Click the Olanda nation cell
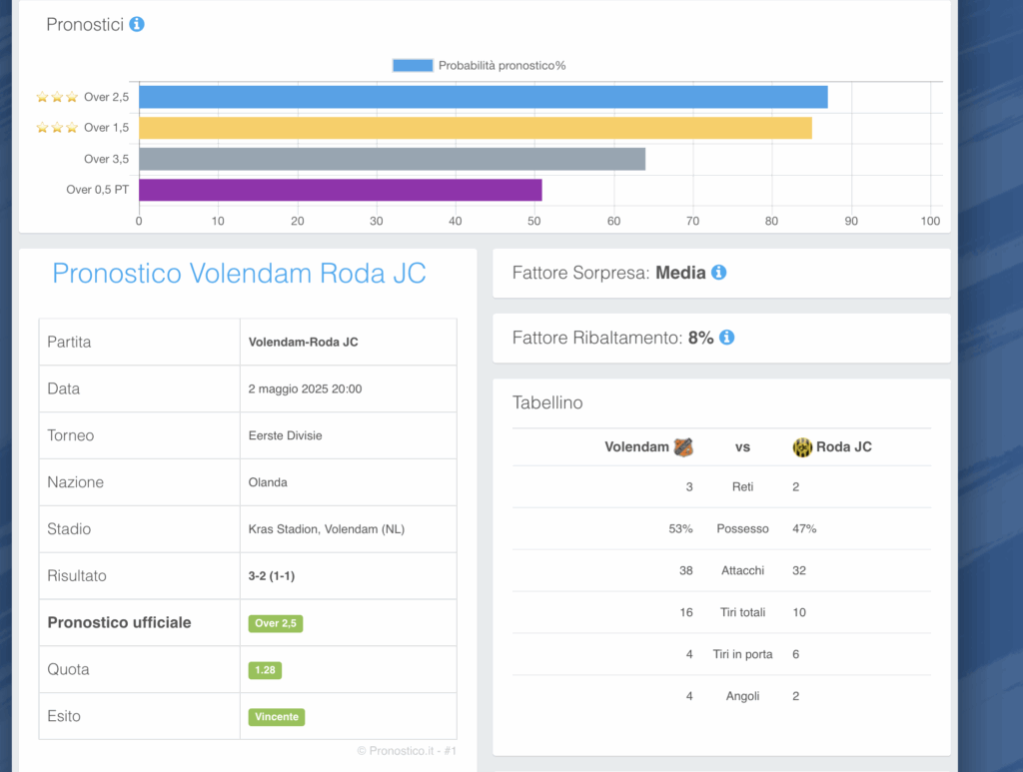Screen dimensions: 1023x772 (349, 482)
